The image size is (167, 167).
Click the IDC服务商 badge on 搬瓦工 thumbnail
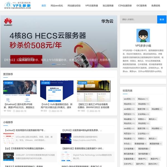point(82,83)
